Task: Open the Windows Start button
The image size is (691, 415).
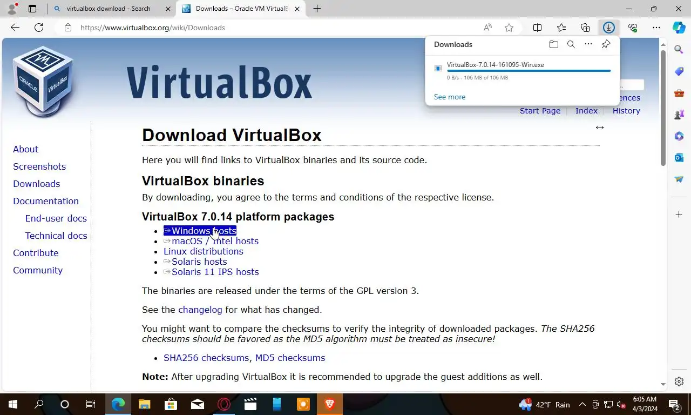Action: tap(13, 404)
